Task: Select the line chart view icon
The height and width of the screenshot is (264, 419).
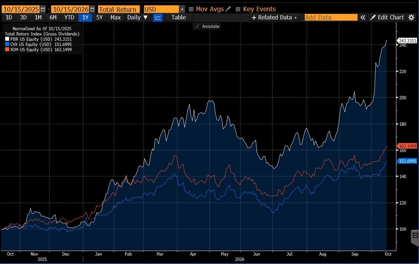Action: tap(158, 18)
